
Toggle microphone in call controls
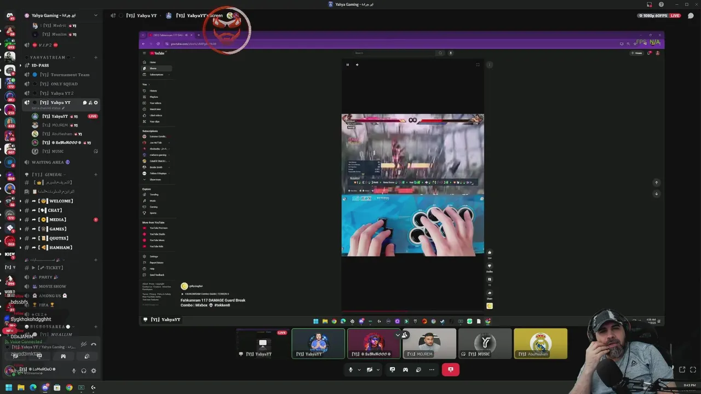pos(351,369)
